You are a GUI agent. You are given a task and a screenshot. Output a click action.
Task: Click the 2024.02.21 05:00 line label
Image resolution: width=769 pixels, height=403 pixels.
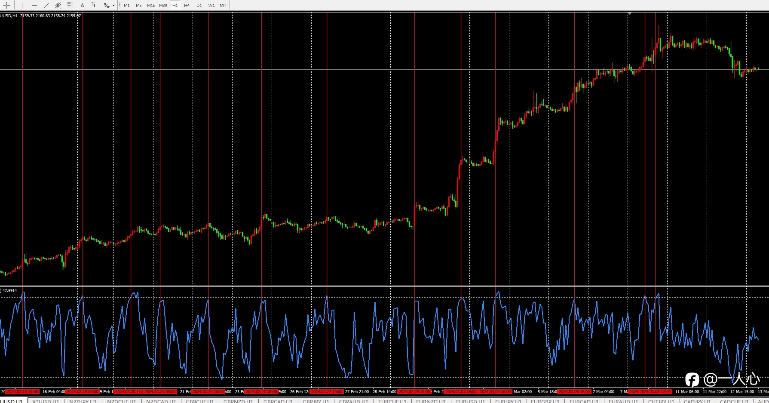(160, 391)
